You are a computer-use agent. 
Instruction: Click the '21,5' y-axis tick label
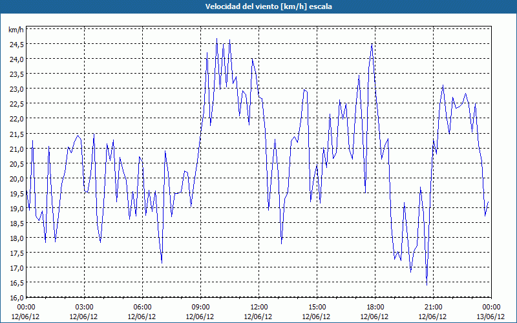pyautogui.click(x=16, y=134)
